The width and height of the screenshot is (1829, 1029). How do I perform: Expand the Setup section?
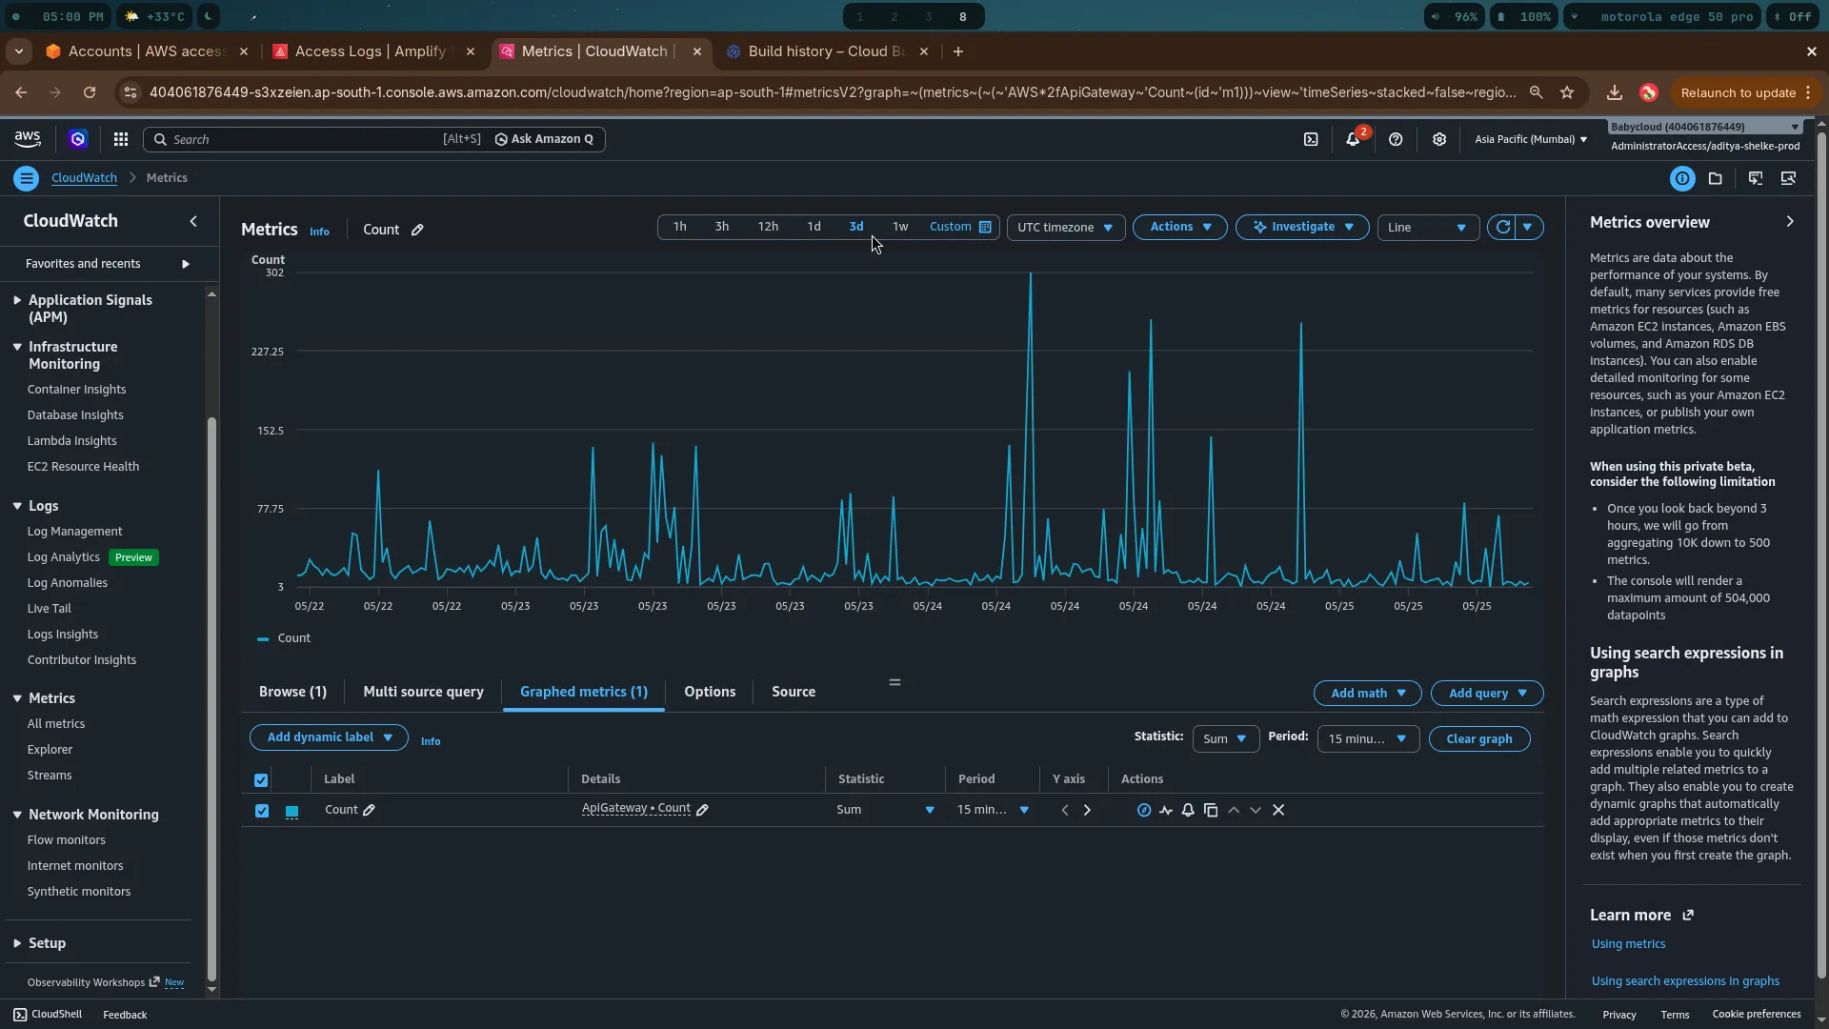pos(17,943)
